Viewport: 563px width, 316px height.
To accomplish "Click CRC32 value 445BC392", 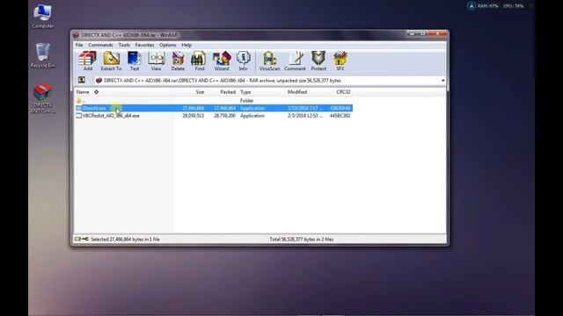I will tap(340, 116).
